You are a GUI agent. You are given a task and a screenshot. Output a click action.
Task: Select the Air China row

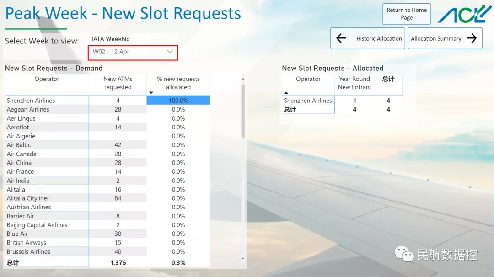tap(107, 163)
